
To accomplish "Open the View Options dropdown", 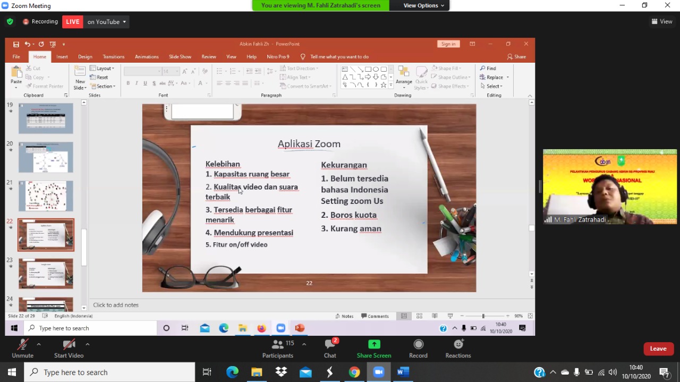I will 424,5.
